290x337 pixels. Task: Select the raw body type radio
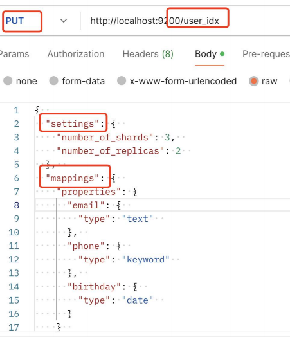254,81
